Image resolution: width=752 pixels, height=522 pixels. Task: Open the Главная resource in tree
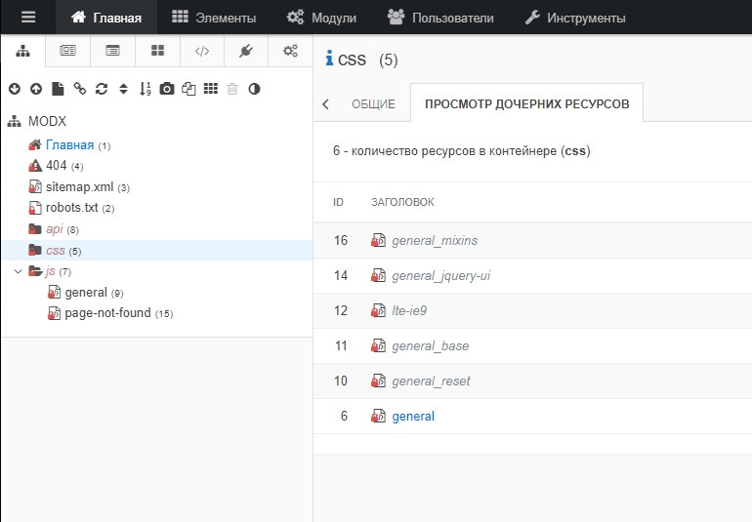tap(69, 144)
